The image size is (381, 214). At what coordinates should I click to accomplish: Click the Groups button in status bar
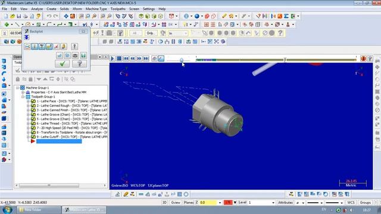[x=365, y=202]
